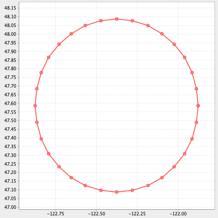The width and height of the screenshot is (218, 218).
Task: Click the -122.00 x-axis tick label
Action: click(x=178, y=214)
